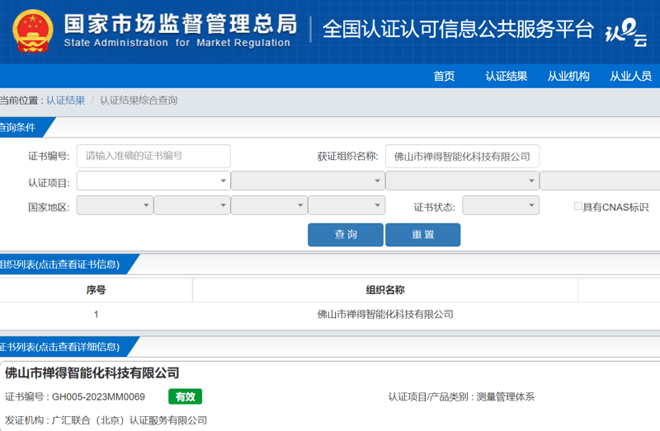Expand the second 认证项目 dropdown
The width and height of the screenshot is (660, 431).
point(308,180)
